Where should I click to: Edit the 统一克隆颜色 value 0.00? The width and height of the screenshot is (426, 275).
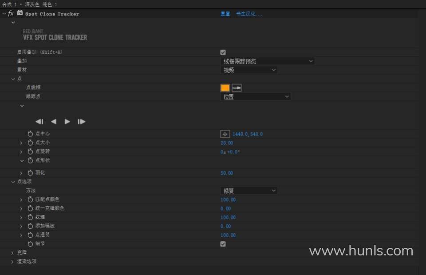pyautogui.click(x=225, y=209)
